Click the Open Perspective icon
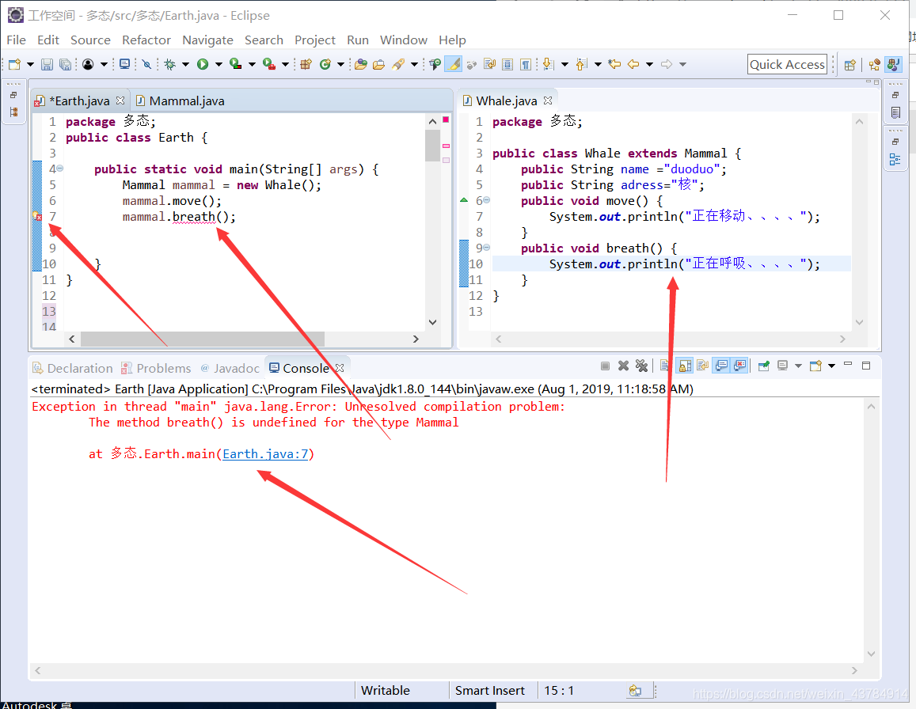 pos(850,65)
